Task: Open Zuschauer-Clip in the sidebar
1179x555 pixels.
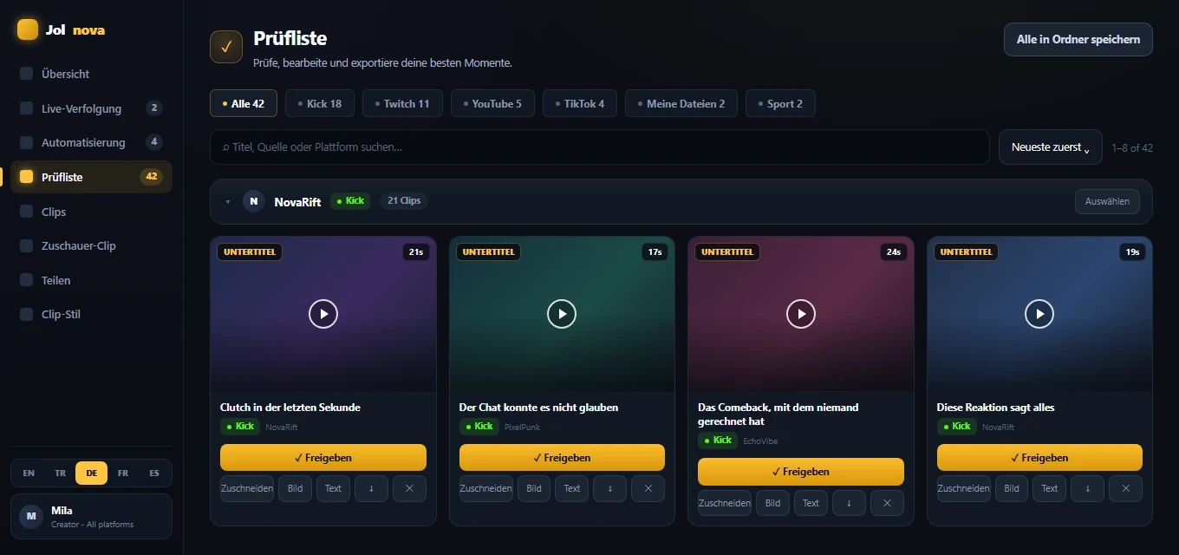Action: coord(91,245)
